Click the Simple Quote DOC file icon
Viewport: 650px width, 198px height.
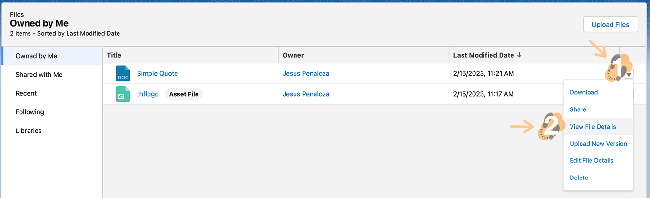pos(123,74)
